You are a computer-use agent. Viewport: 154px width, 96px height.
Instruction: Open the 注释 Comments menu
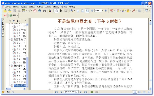tap(40, 7)
